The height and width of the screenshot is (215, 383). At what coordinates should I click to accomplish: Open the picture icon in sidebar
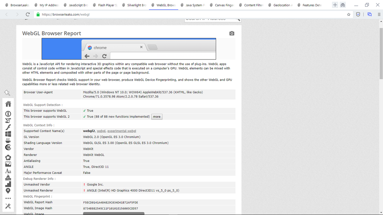8,164
